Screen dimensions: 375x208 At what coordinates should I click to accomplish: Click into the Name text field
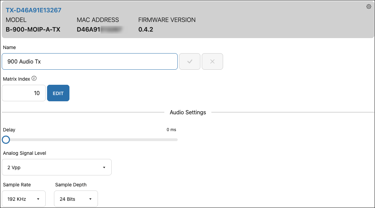tap(89, 61)
